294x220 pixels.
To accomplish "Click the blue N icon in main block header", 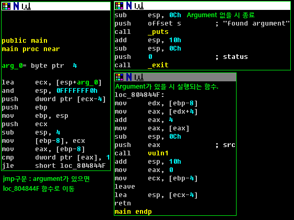I will click(x=16, y=6).
